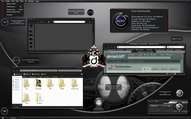Click the Firefox home icon
The height and width of the screenshot is (119, 191).
[x=115, y=47]
